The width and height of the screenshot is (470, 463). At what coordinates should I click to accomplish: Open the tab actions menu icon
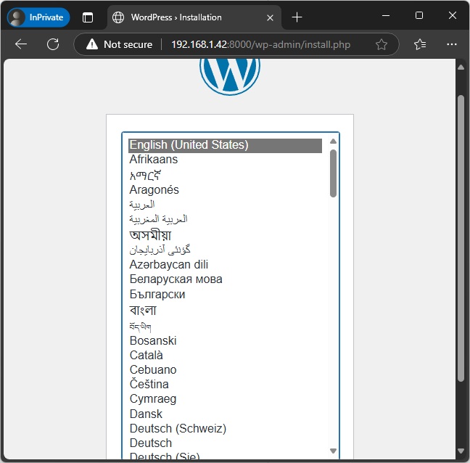(88, 17)
